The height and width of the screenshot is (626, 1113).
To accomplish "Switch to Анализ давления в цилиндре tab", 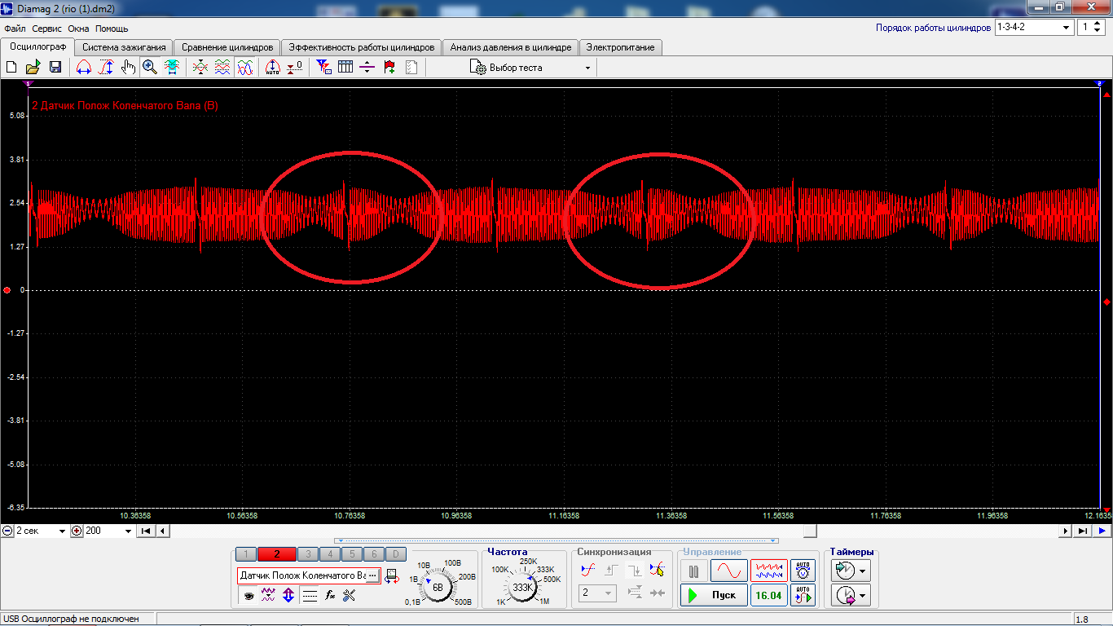I will tap(511, 47).
